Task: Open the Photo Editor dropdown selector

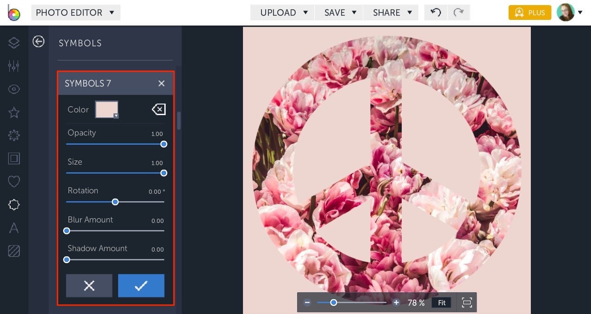Action: (75, 12)
